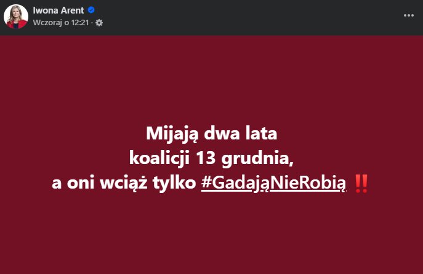Image resolution: width=423 pixels, height=274 pixels.
Task: Click the surname 'Arent' in the header
Action: pyautogui.click(x=72, y=10)
